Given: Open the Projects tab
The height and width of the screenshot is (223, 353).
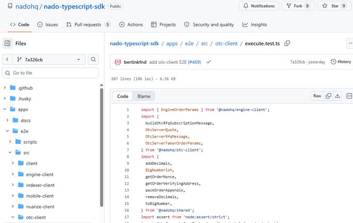Looking at the screenshot, I should [x=163, y=24].
